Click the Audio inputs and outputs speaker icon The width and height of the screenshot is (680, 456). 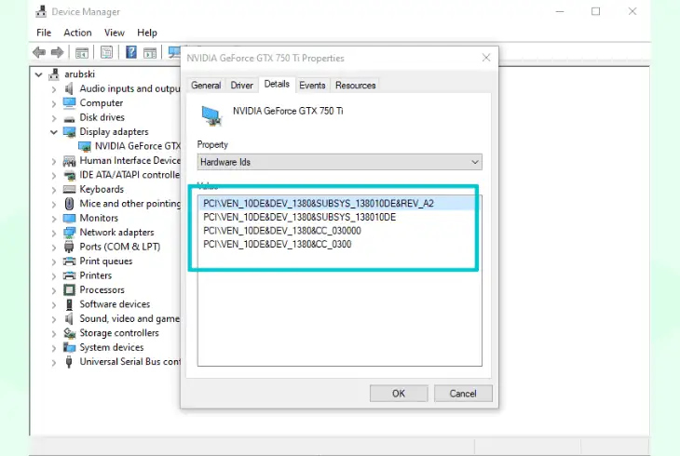point(69,88)
